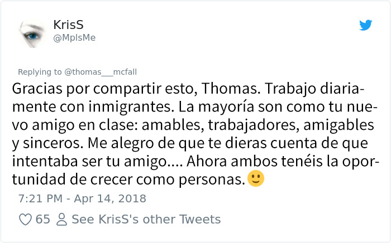Open the KrisS display name
Viewport: 391px width, 243px height.
click(68, 25)
